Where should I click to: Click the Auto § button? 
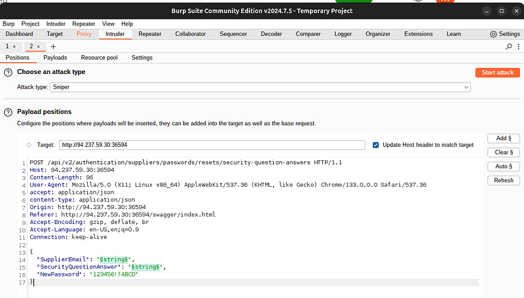504,166
